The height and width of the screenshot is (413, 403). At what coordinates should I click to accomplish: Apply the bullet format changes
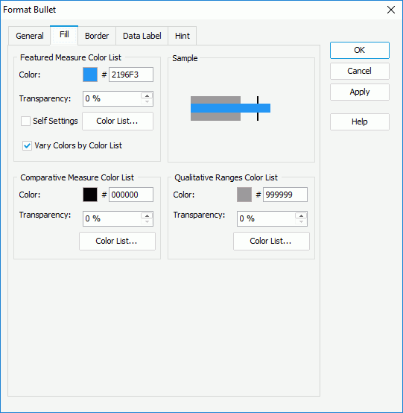point(360,92)
